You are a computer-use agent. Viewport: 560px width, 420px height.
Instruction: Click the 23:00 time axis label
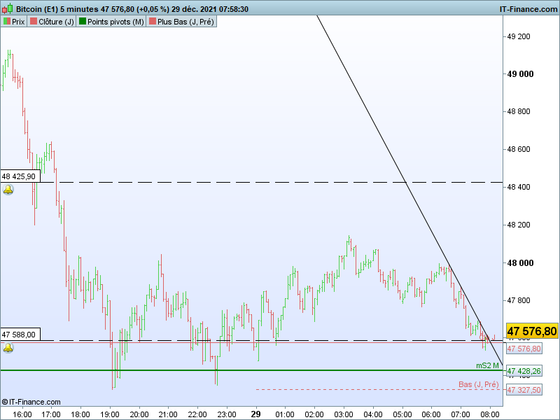227,414
